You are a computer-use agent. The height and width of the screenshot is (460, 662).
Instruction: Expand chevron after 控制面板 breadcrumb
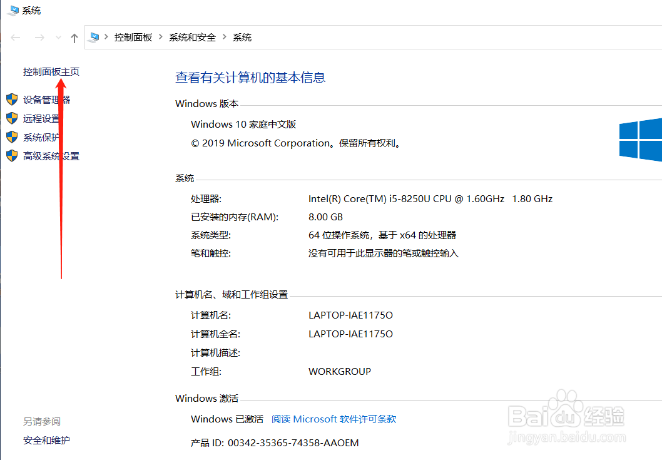coord(161,37)
